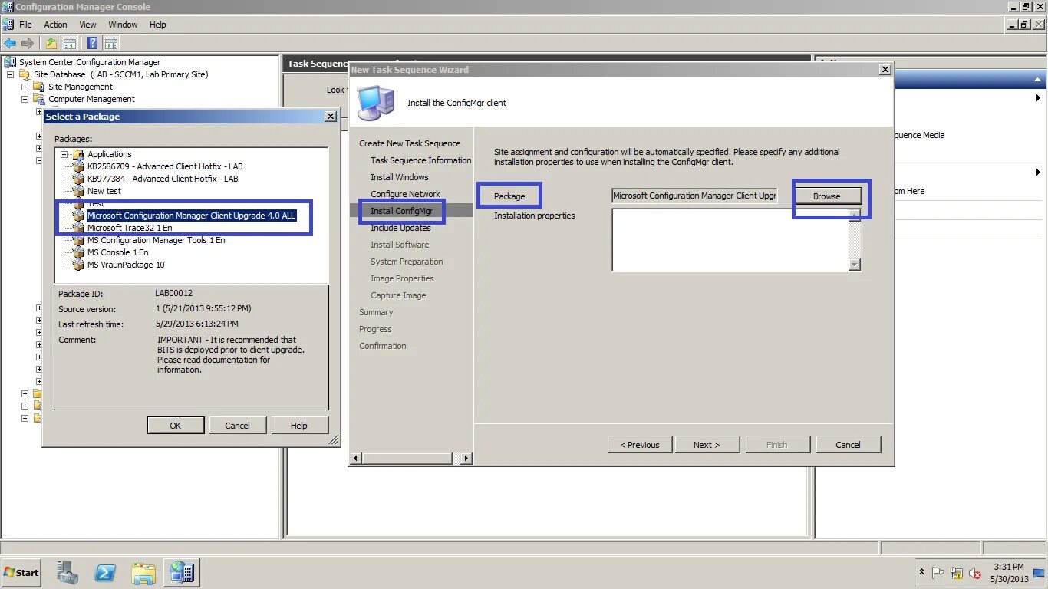Click the wizard sidebar scroll-left arrow
This screenshot has height=589, width=1048.
coord(355,459)
